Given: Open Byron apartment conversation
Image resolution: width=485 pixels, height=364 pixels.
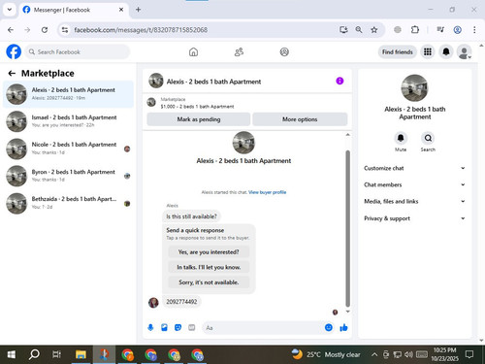Looking at the screenshot, I should click(68, 176).
